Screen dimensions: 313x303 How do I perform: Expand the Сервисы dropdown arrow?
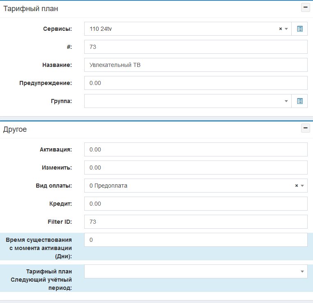(286, 29)
